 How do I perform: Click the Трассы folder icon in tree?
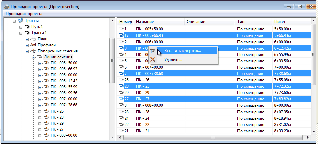21,21
